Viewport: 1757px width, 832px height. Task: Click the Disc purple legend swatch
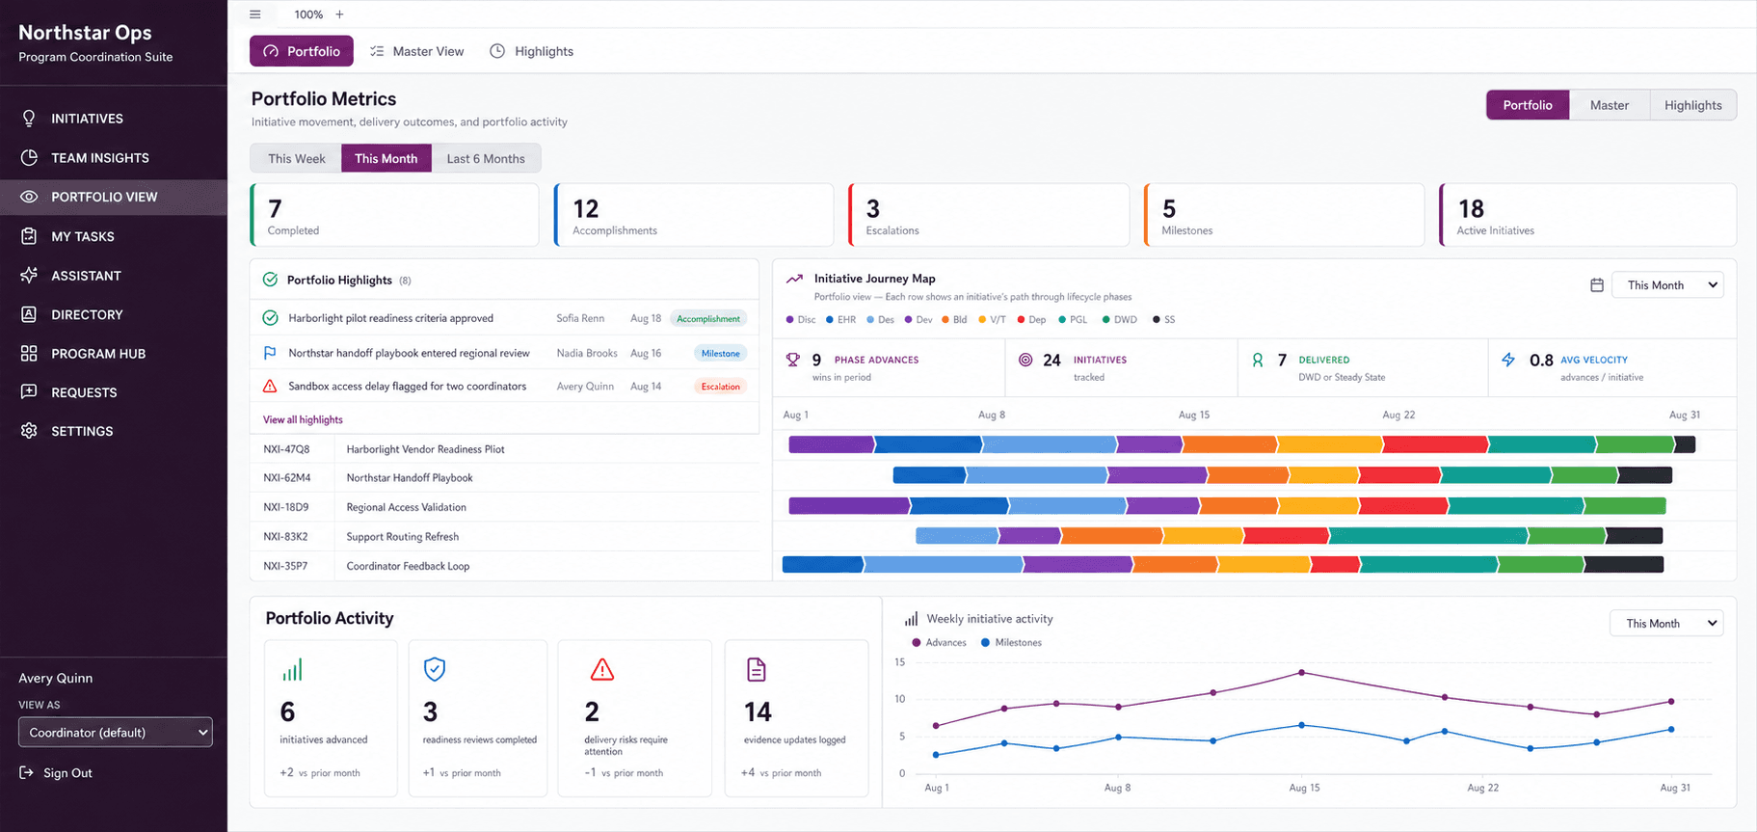pyautogui.click(x=790, y=319)
